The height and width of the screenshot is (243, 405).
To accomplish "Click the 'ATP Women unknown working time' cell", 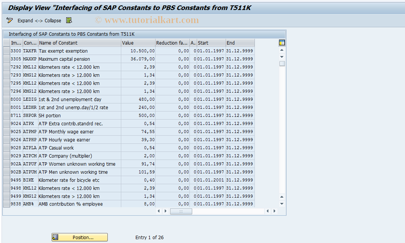I will tap(80, 164).
